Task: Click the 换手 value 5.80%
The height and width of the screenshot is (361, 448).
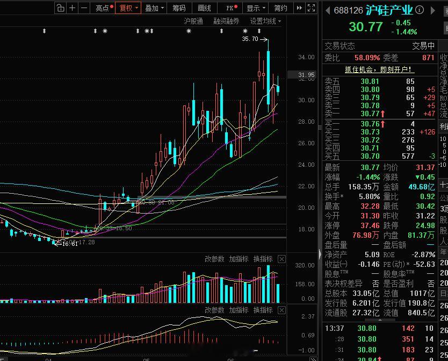Action: 370,197
